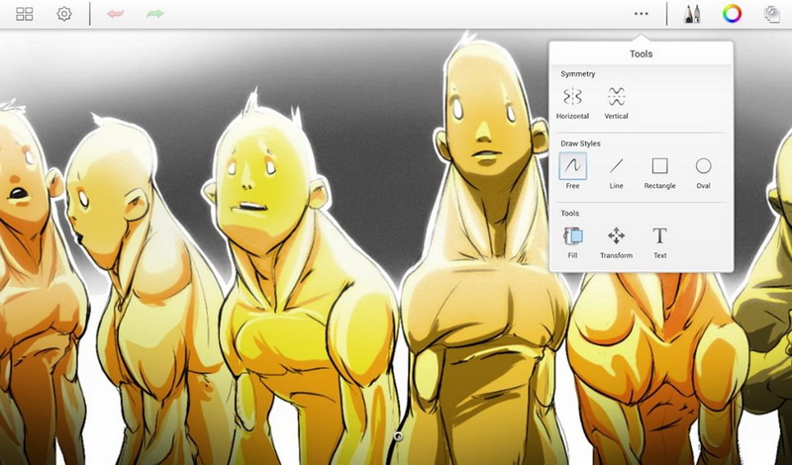This screenshot has height=465, width=792.
Task: Enable Vertical symmetry
Action: [616, 103]
